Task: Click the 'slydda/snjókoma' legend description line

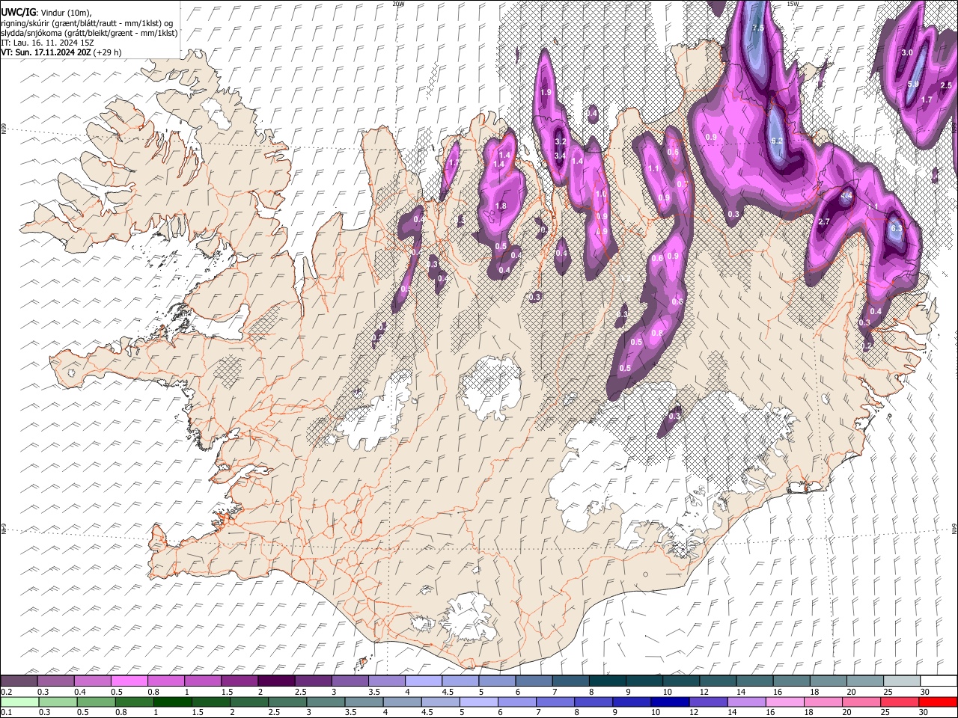Action: 89,33
